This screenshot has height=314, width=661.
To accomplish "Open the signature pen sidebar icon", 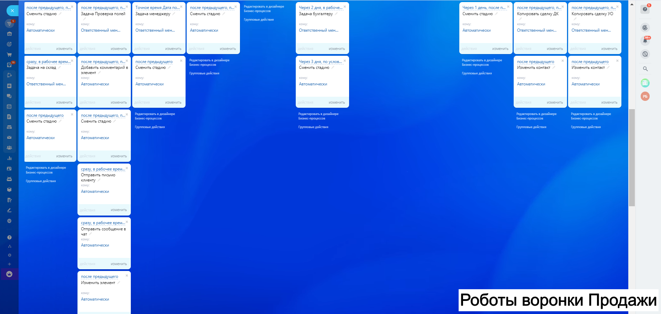I will tap(9, 210).
